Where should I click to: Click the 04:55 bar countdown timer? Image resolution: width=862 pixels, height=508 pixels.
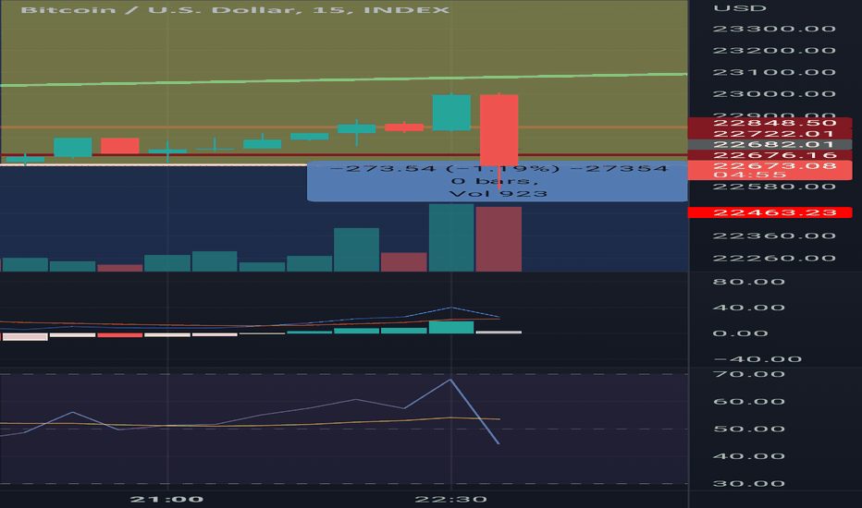coord(750,175)
